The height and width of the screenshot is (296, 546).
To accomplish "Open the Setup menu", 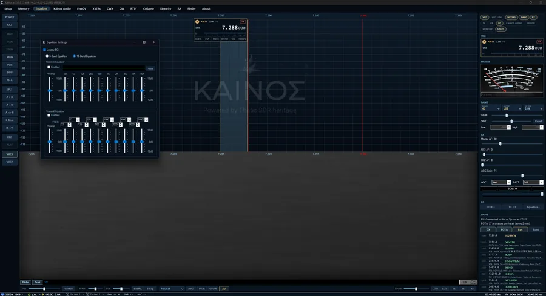I will tap(8, 8).
